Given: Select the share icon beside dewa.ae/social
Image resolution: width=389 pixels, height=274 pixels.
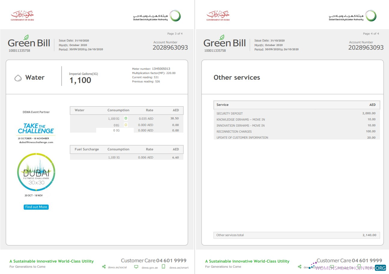Looking at the screenshot, I should pos(104,267).
